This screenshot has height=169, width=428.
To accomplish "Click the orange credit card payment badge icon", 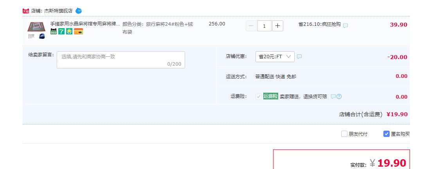I will click(x=78, y=31).
